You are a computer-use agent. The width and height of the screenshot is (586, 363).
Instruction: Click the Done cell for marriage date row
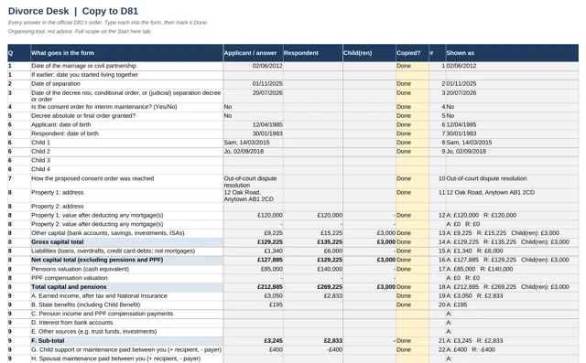(412, 66)
